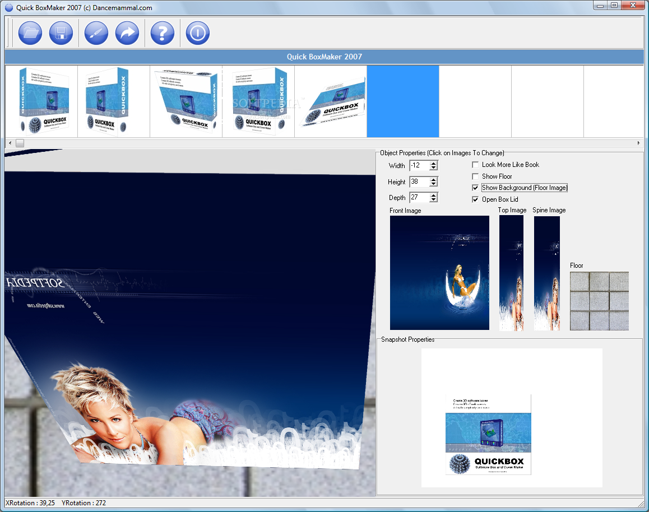649x512 pixels.
Task: Increase Width with the up spinner arrow
Action: coord(433,163)
